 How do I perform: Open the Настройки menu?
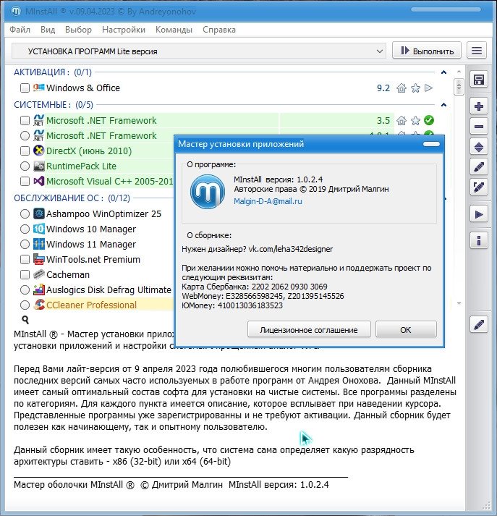coord(124,30)
